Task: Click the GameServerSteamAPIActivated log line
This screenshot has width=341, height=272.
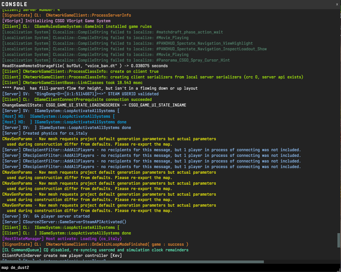Action: [64, 222]
